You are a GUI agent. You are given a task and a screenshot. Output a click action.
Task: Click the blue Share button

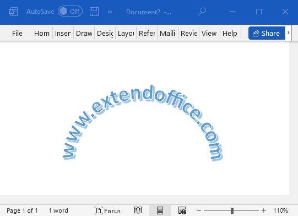tap(267, 33)
